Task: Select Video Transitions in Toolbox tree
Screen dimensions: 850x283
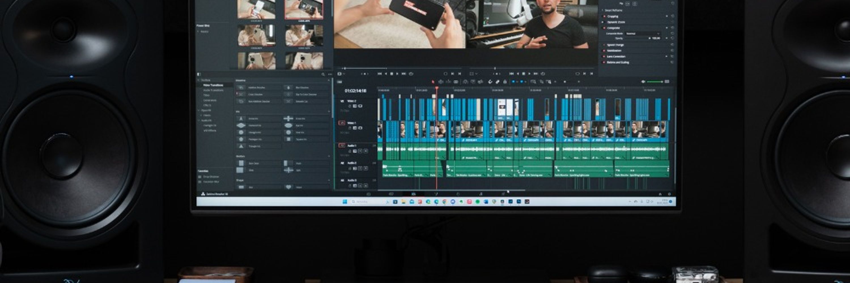Action: coord(213,85)
